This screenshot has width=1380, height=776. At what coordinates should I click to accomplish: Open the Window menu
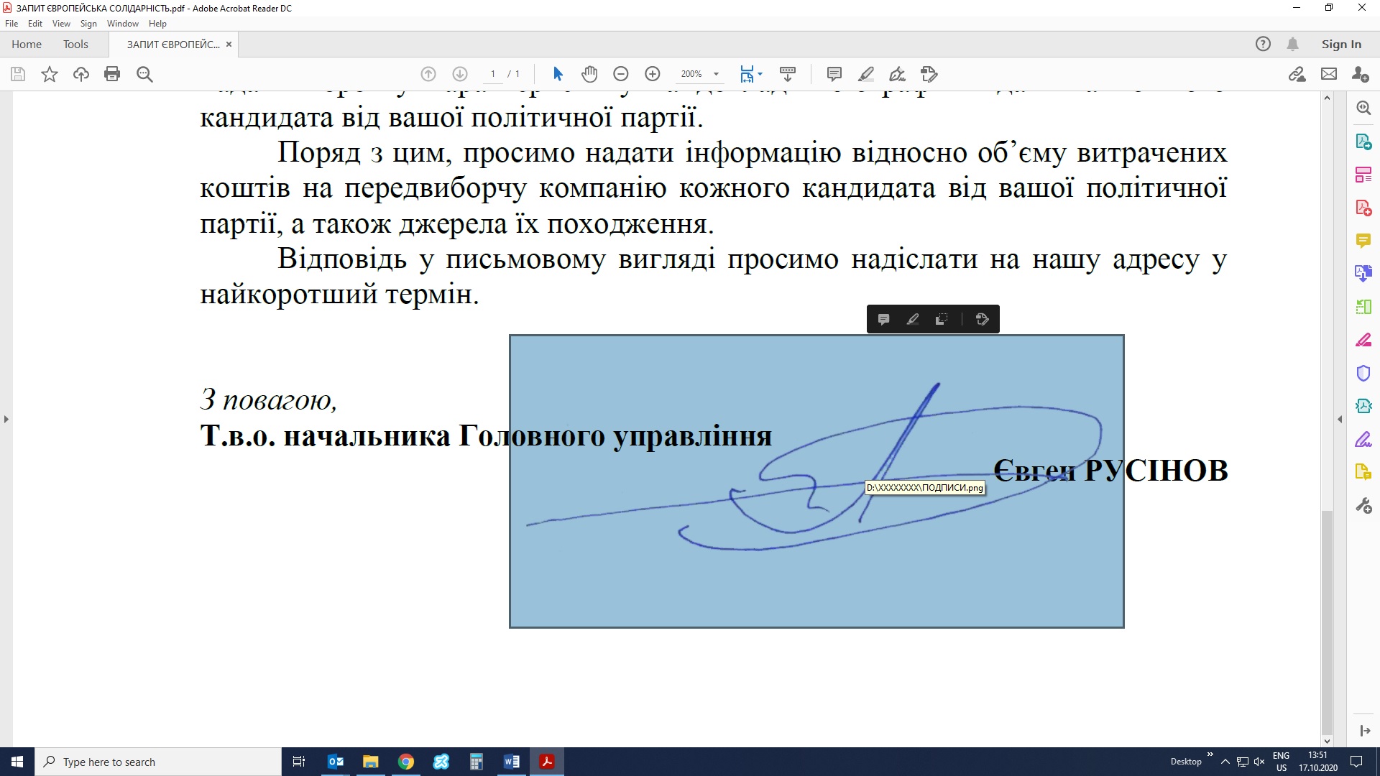[122, 24]
